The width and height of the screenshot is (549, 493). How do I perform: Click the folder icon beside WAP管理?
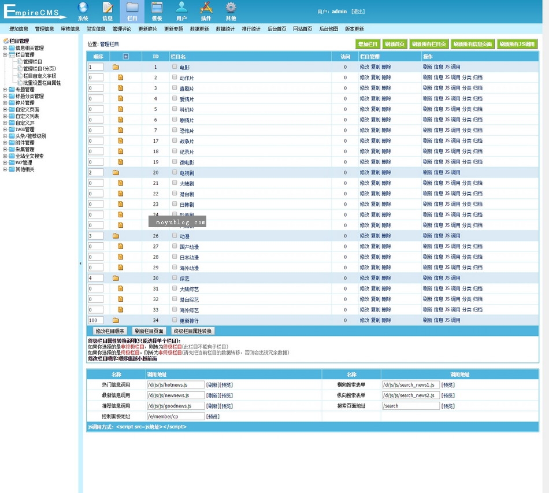[x=12, y=163]
